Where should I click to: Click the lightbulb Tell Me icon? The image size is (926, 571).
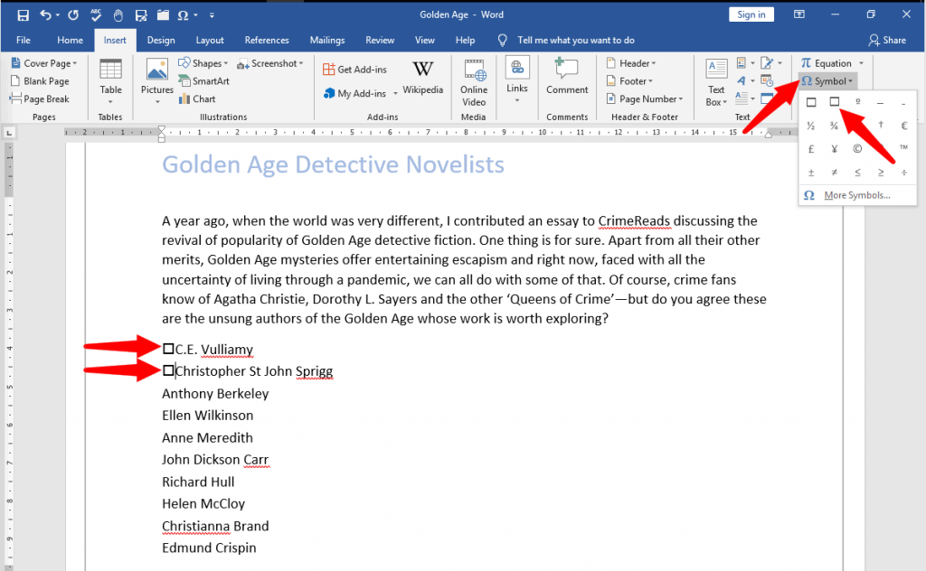[x=503, y=40]
